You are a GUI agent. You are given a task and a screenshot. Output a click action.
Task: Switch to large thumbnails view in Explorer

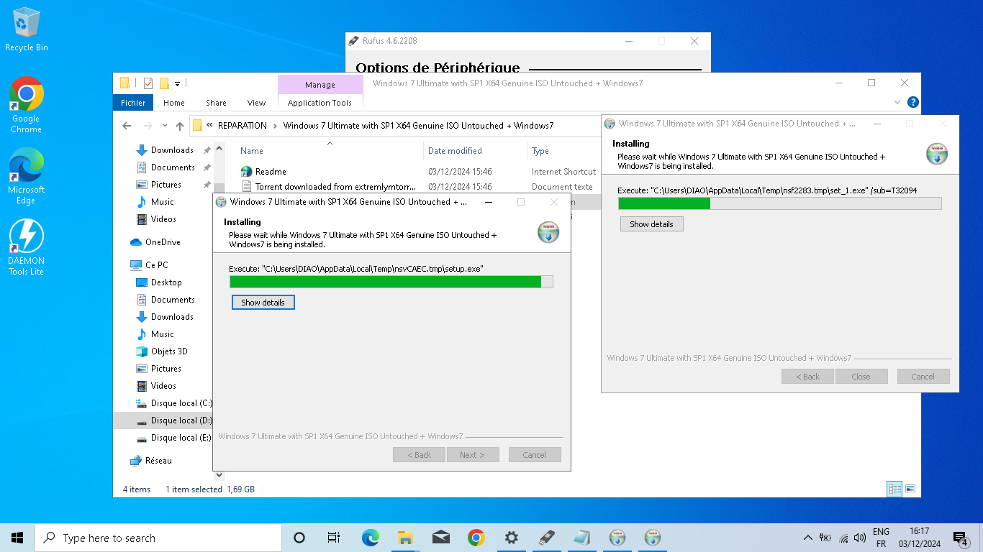[910, 489]
